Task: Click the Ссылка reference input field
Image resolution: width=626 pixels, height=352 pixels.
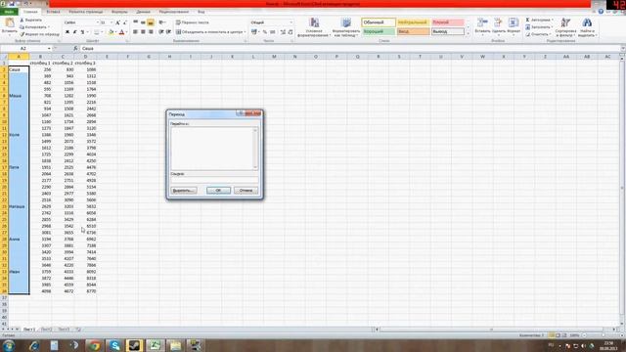Action: click(x=214, y=180)
